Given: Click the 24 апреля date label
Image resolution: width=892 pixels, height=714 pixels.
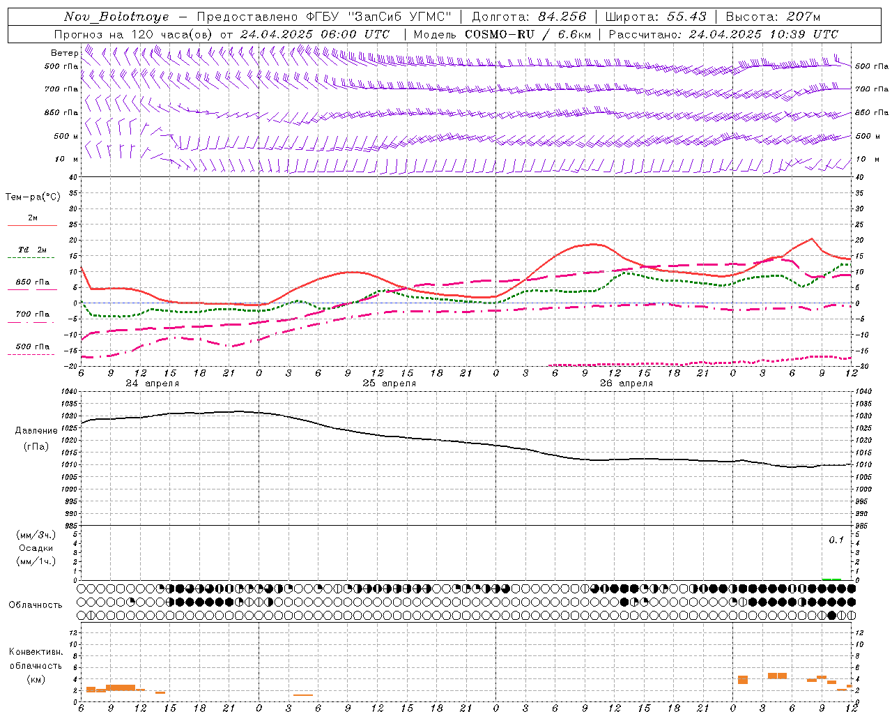Looking at the screenshot, I should (x=153, y=383).
